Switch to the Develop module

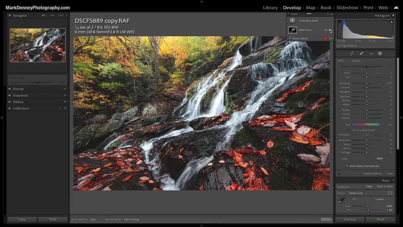point(292,8)
